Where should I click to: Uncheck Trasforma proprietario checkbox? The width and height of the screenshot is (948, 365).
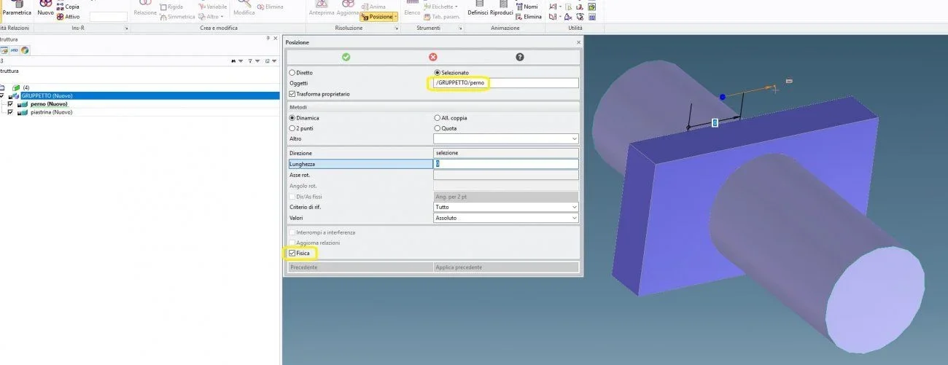point(292,94)
